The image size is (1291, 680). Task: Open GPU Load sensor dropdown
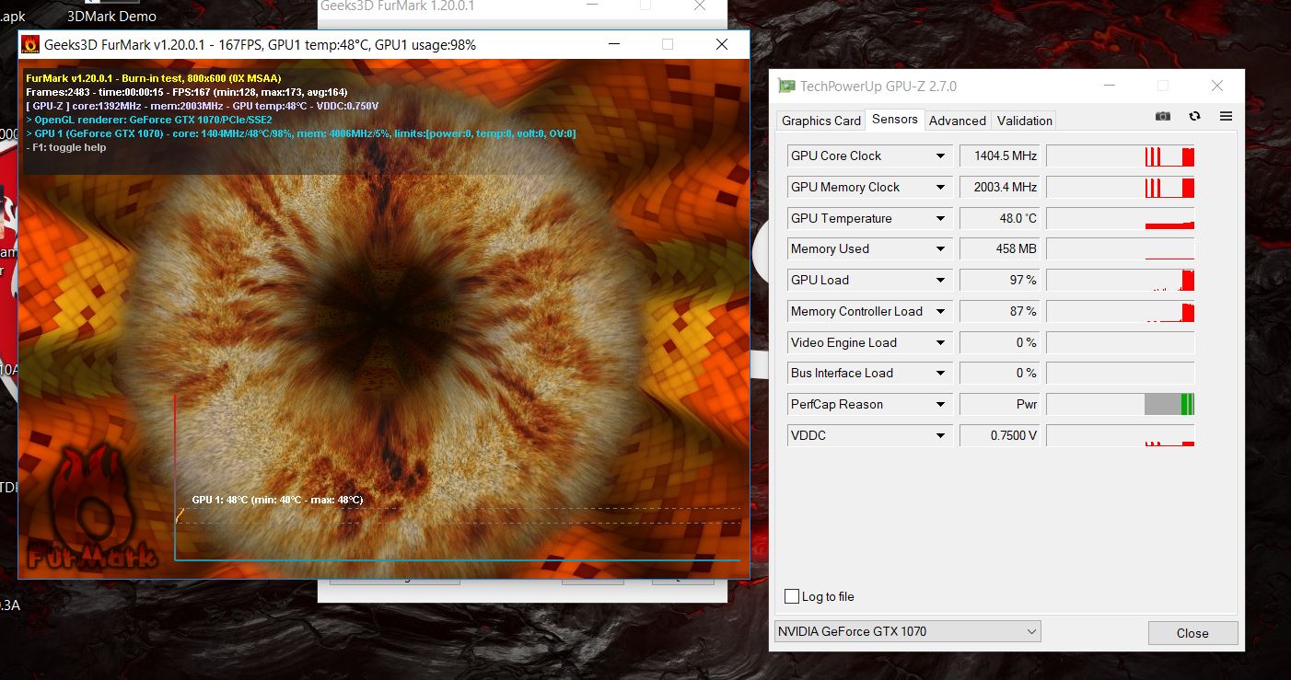click(x=940, y=281)
